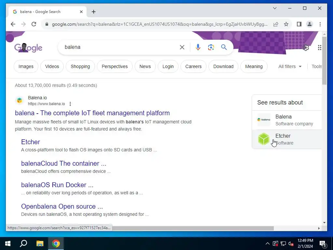Open Google settings gear icon
The image size is (333, 250).
306,48
